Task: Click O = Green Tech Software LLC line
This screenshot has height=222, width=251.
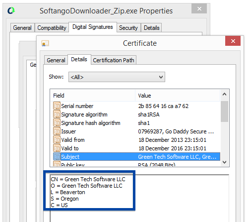Action: [x=86, y=186]
